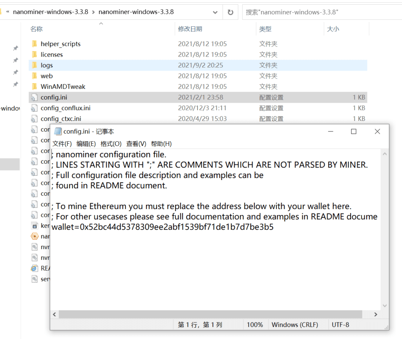Click the config_ctxc.ini file icon
The width and height of the screenshot is (402, 339).
coord(34,118)
